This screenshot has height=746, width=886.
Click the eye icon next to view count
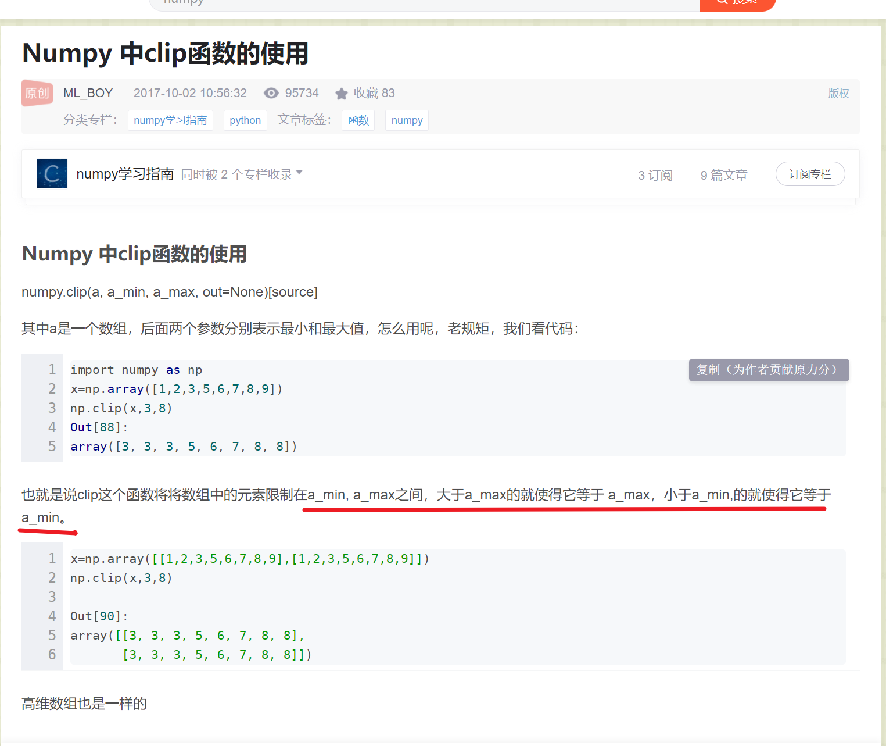(x=271, y=93)
